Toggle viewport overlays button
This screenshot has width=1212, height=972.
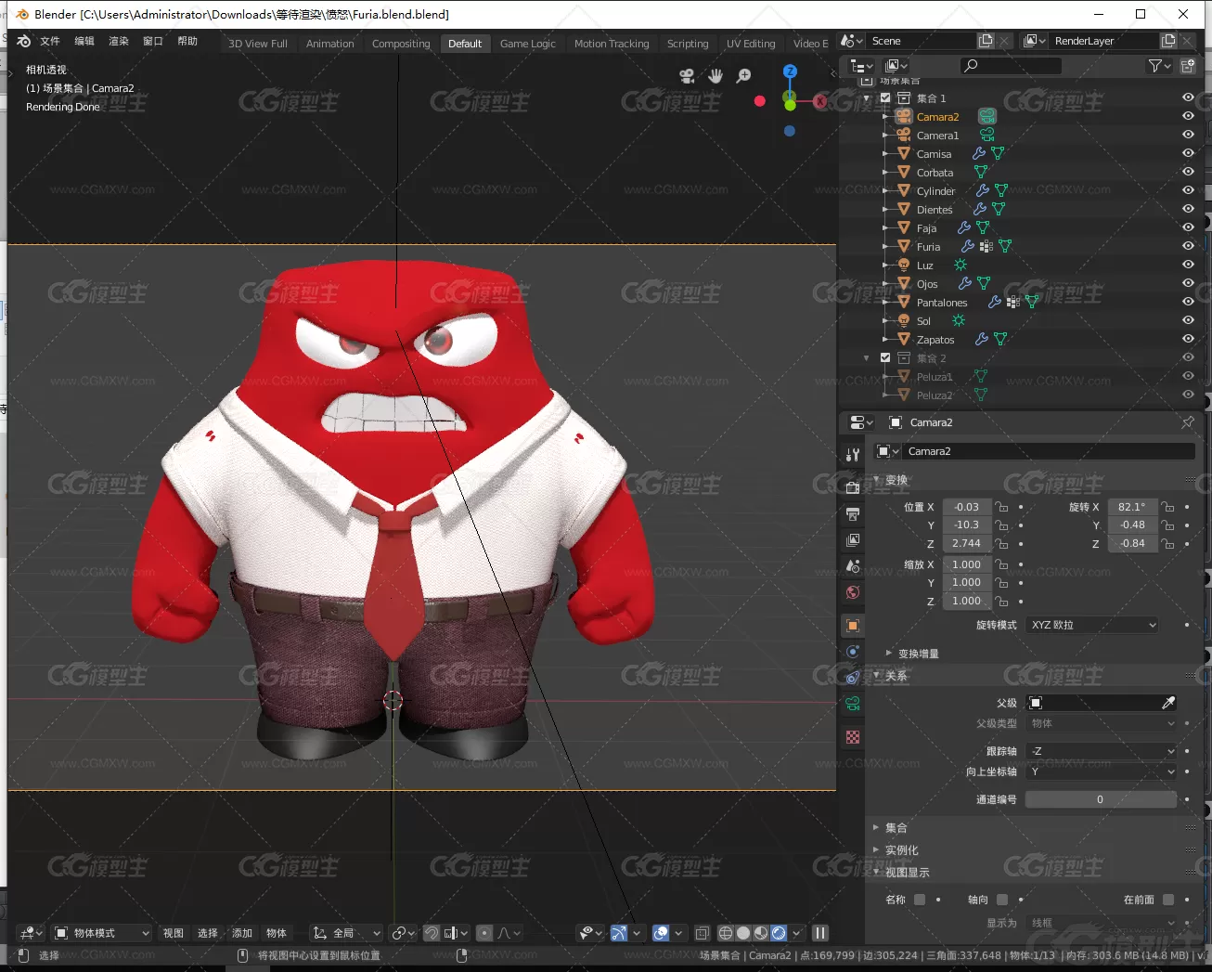coord(661,933)
